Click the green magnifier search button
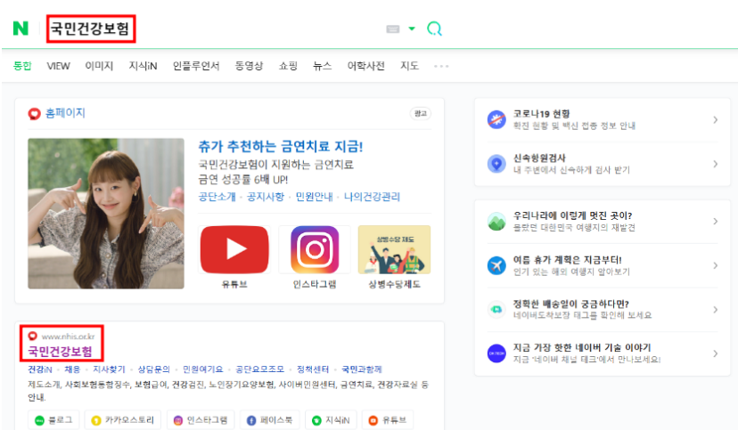This screenshot has height=430, width=738. (434, 28)
